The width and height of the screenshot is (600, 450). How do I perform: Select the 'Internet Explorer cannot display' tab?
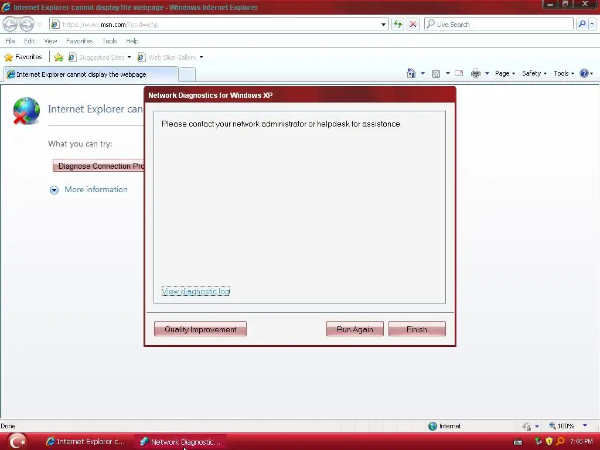point(91,74)
